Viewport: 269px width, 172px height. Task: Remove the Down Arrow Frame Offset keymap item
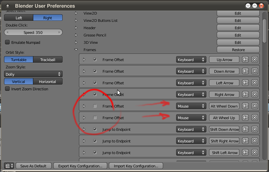tap(254, 71)
